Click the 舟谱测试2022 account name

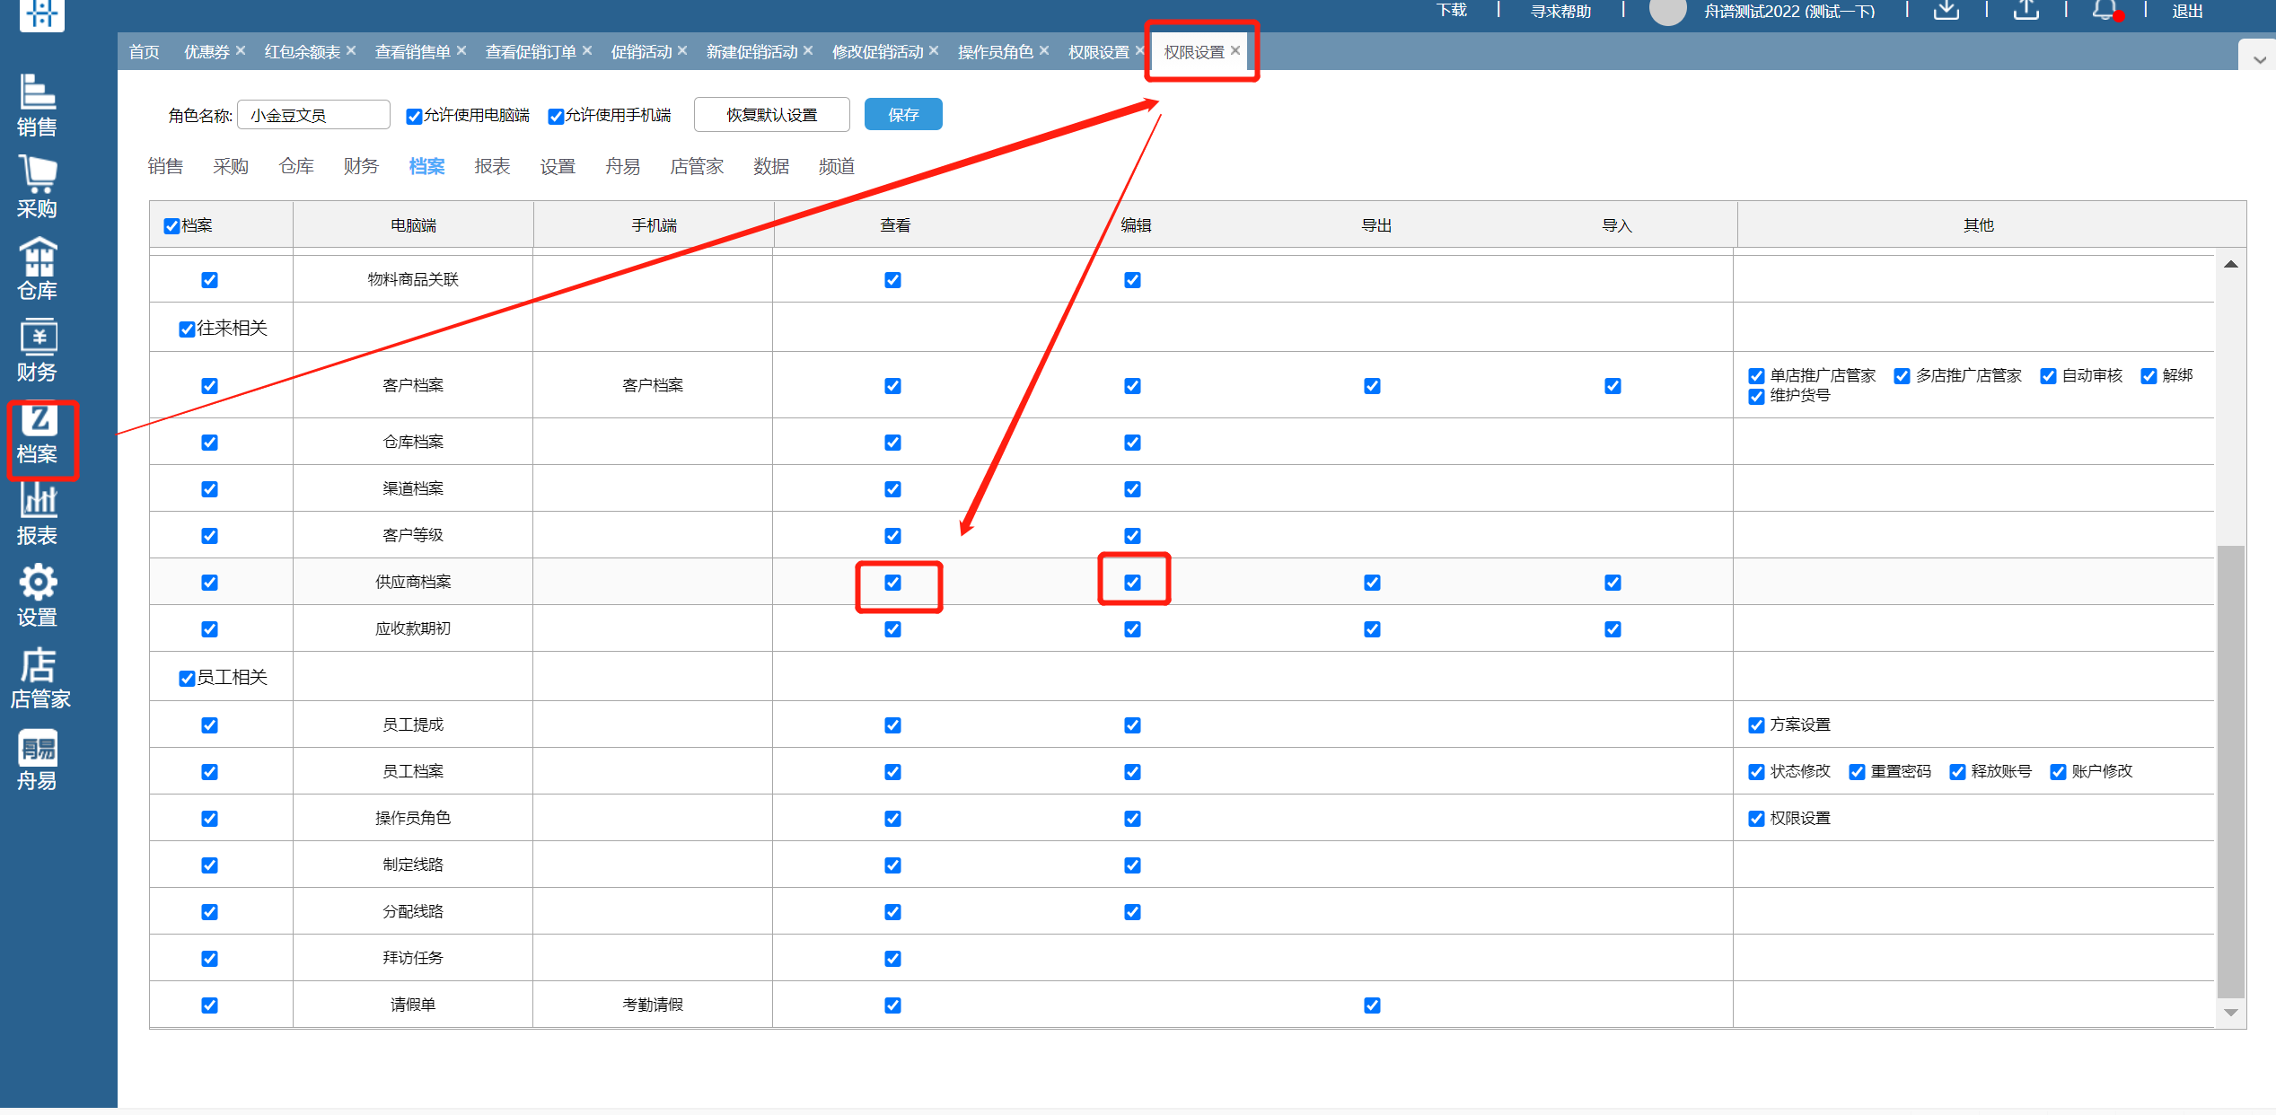tap(1789, 12)
